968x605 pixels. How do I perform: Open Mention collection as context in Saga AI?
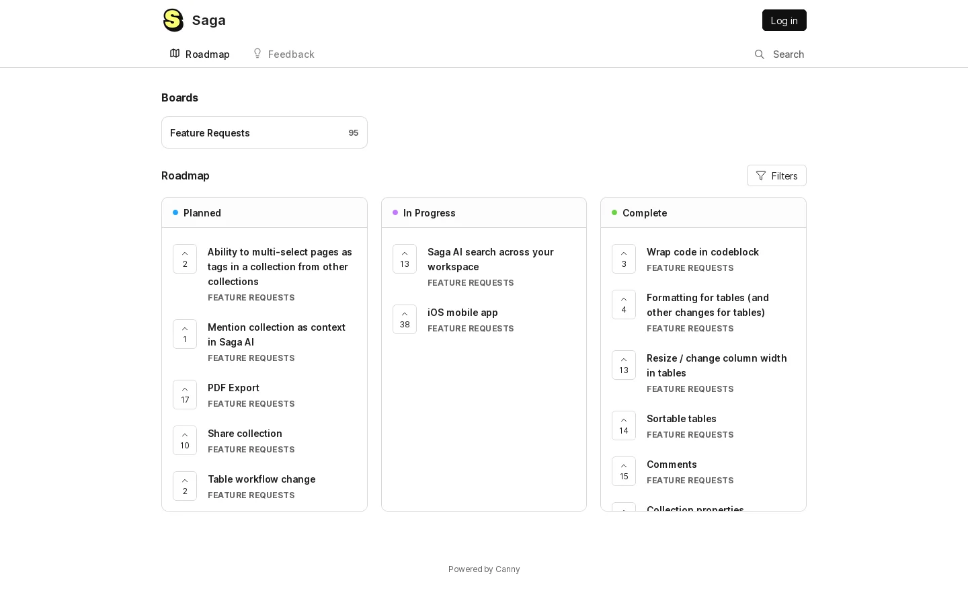tap(276, 335)
